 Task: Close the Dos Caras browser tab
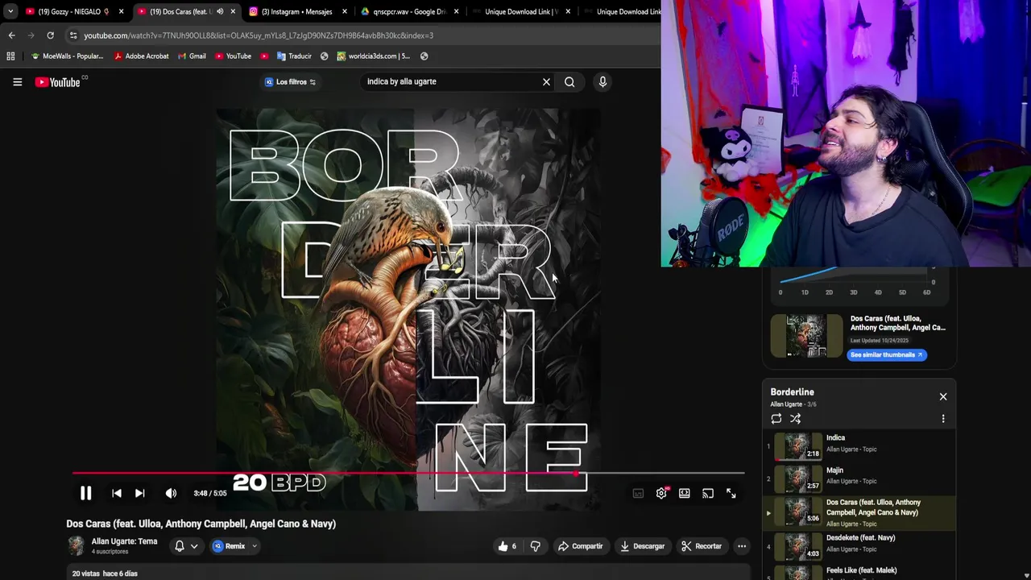(233, 11)
